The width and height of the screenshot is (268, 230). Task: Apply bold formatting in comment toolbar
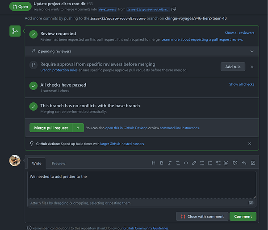(x=162, y=163)
